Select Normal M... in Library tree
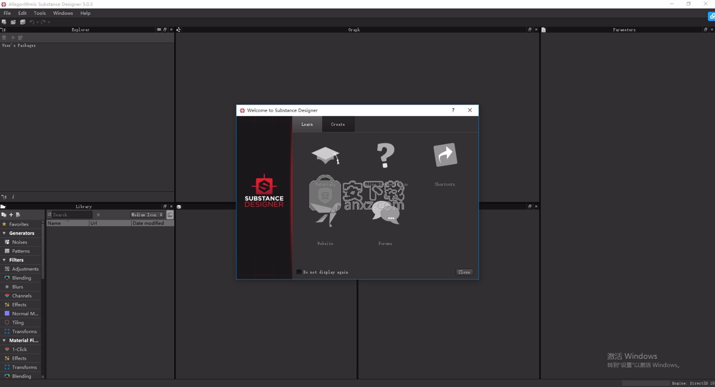The height and width of the screenshot is (387, 715). [20, 314]
